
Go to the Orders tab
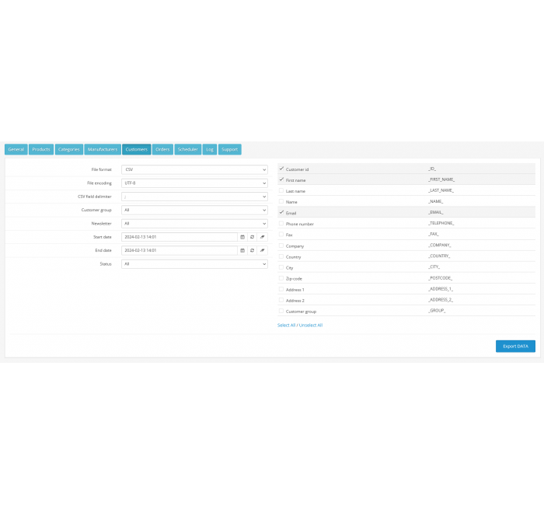tap(162, 149)
